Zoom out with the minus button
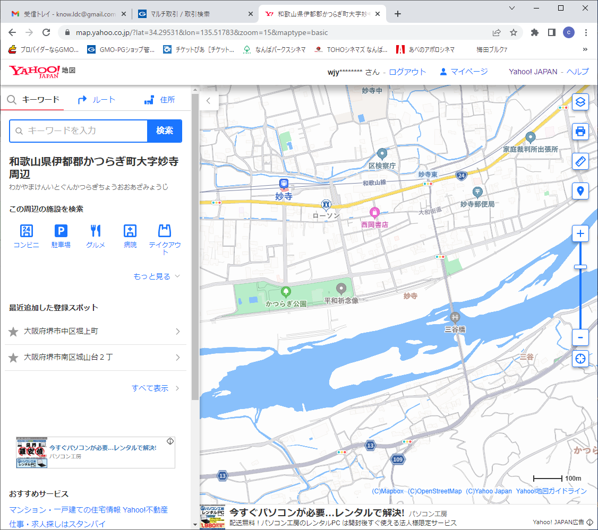This screenshot has width=598, height=530. pos(580,337)
